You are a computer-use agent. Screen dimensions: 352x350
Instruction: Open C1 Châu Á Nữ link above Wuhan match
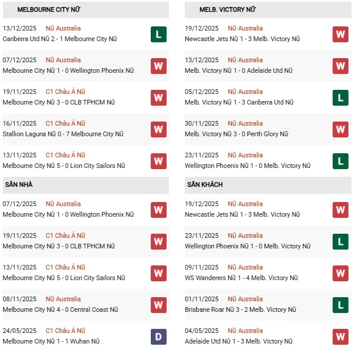pyautogui.click(x=66, y=331)
